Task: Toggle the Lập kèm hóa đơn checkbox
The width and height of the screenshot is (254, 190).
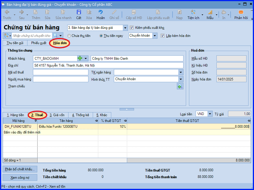Action: pos(162,36)
